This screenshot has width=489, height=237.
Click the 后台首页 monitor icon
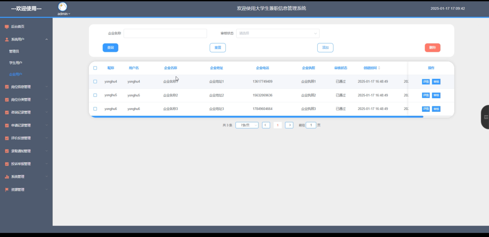[7, 27]
